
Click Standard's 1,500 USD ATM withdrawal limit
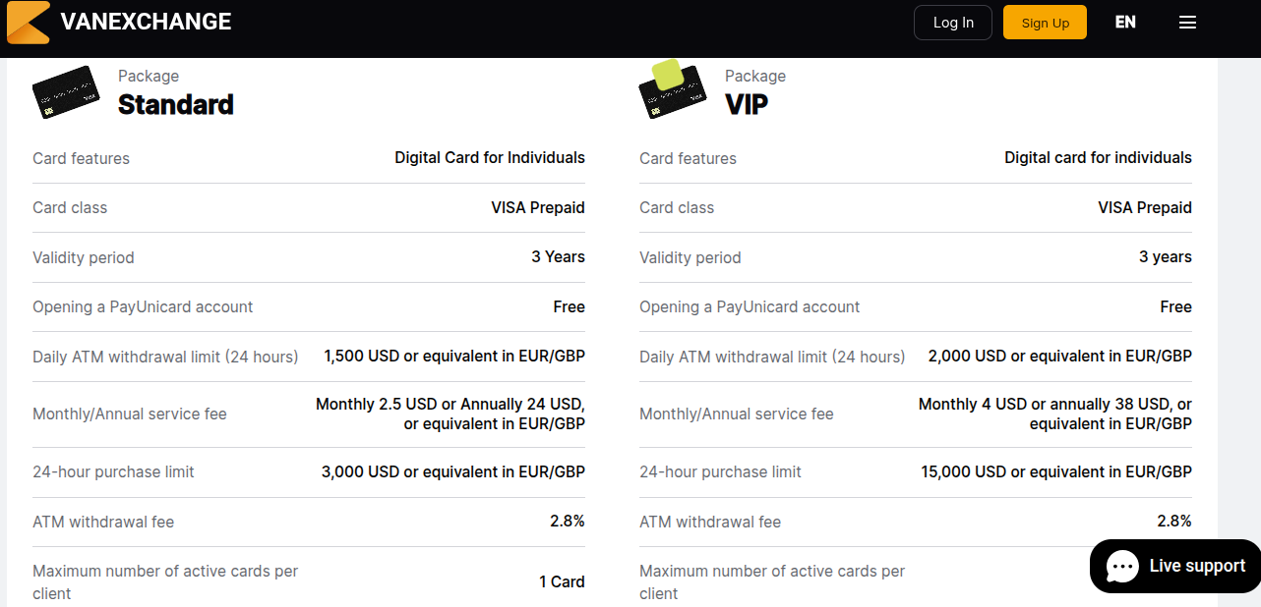(x=454, y=356)
